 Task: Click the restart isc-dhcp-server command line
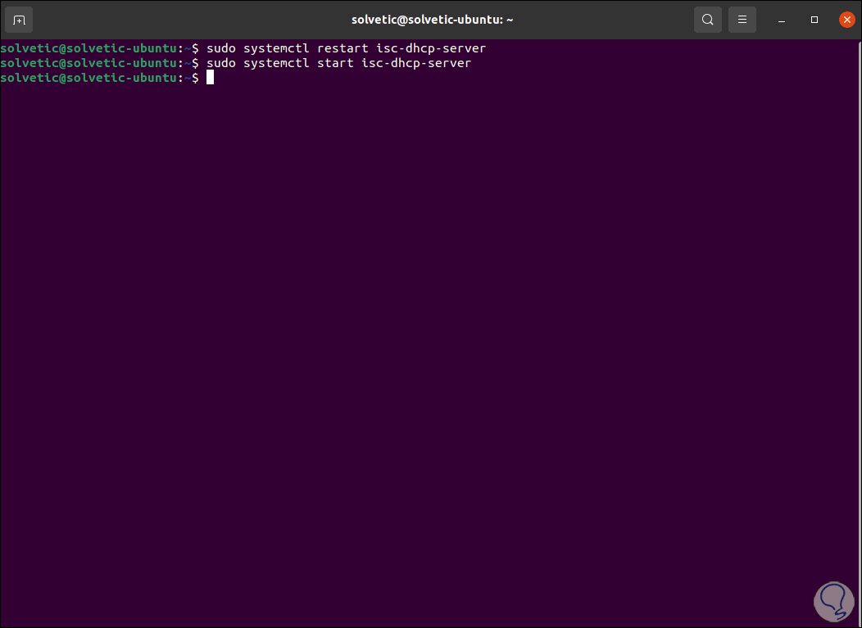point(243,48)
